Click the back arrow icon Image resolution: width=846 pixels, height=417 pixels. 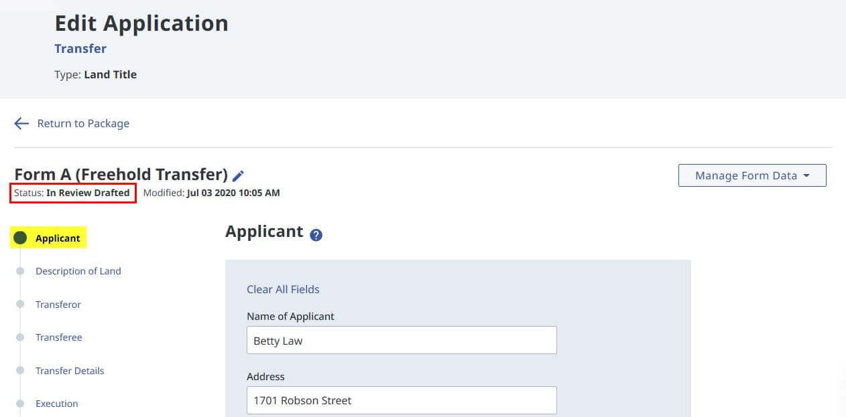[x=21, y=123]
